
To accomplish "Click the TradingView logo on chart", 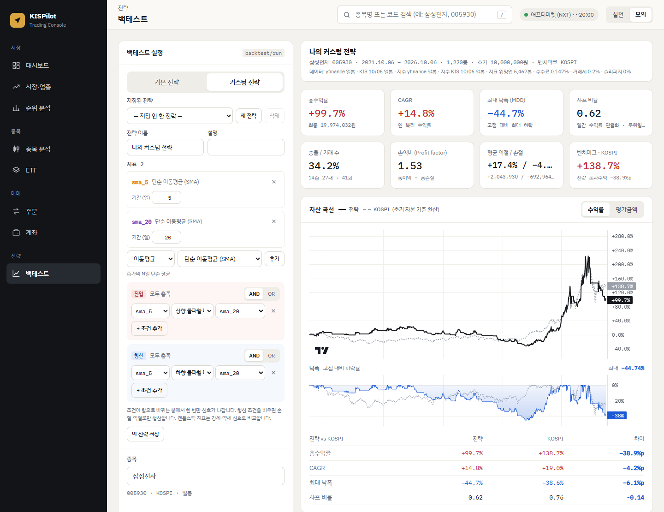I will (x=322, y=351).
